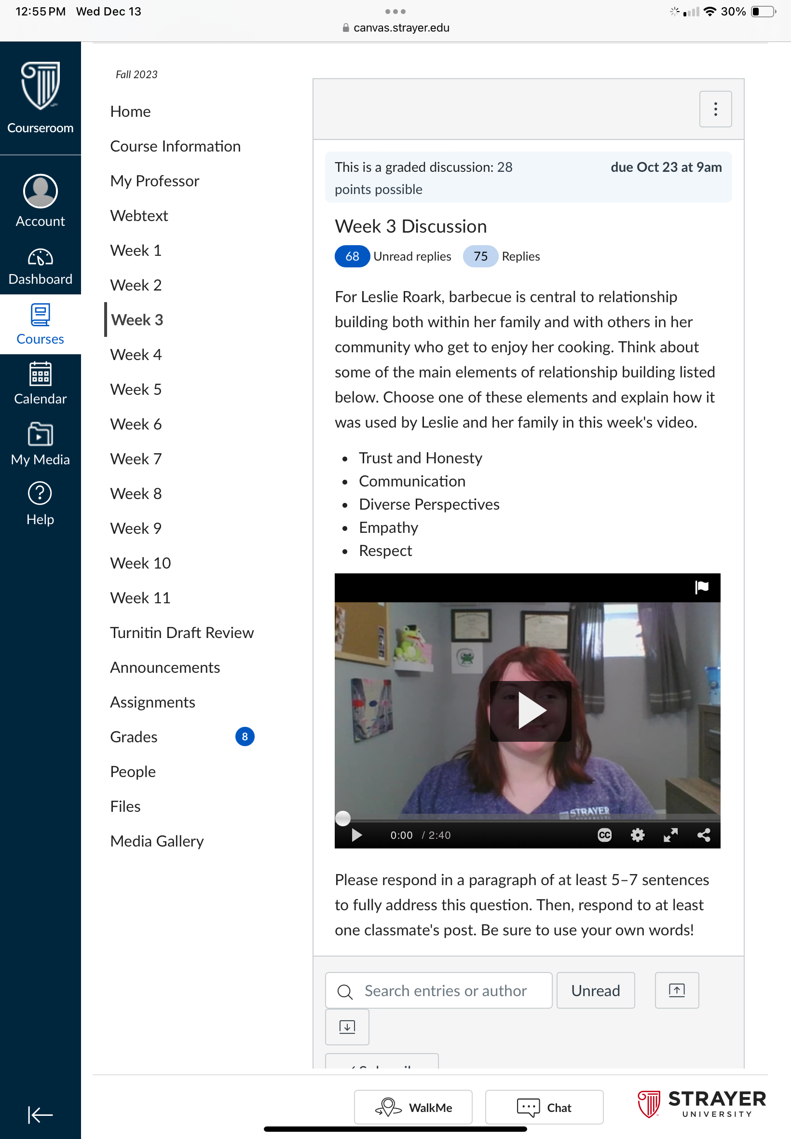
Task: Click the due Oct 23 at 9am text
Action: pyautogui.click(x=666, y=167)
